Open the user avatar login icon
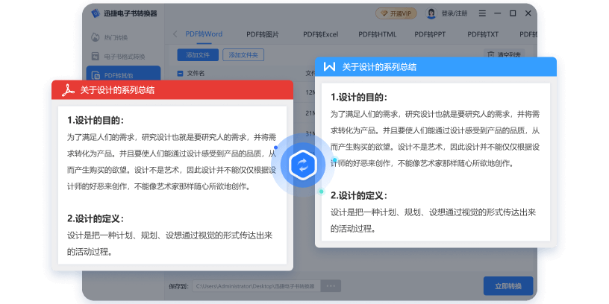Viewport: 609px width, 304px height. point(431,13)
